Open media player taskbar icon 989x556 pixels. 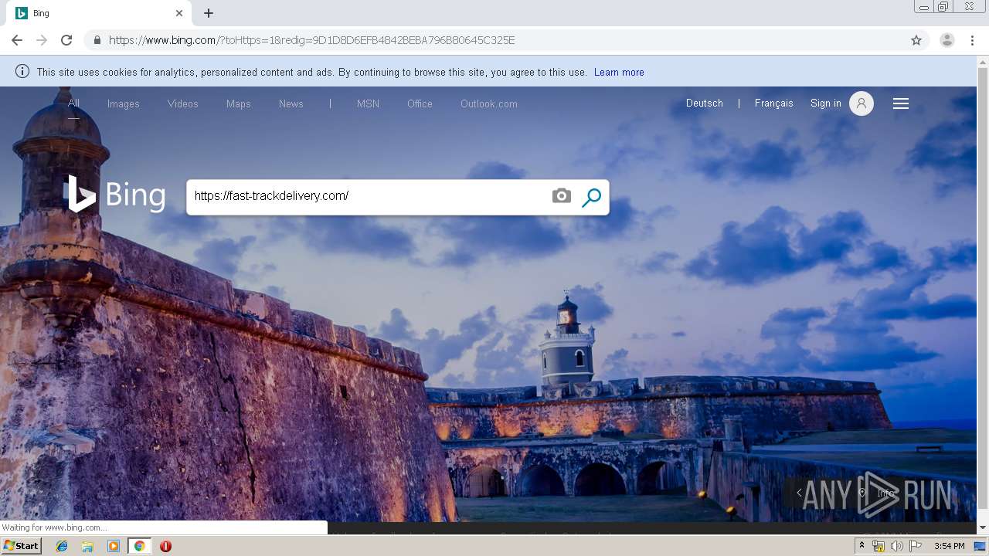[114, 546]
